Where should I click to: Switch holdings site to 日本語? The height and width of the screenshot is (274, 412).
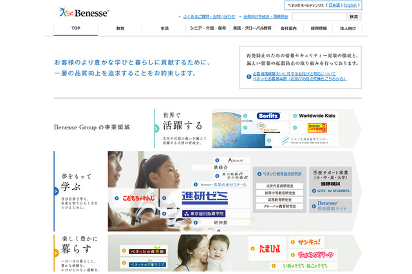click(334, 5)
